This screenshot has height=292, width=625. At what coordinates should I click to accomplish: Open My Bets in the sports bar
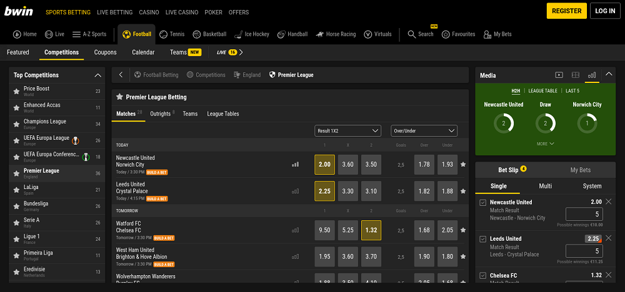pyautogui.click(x=497, y=34)
